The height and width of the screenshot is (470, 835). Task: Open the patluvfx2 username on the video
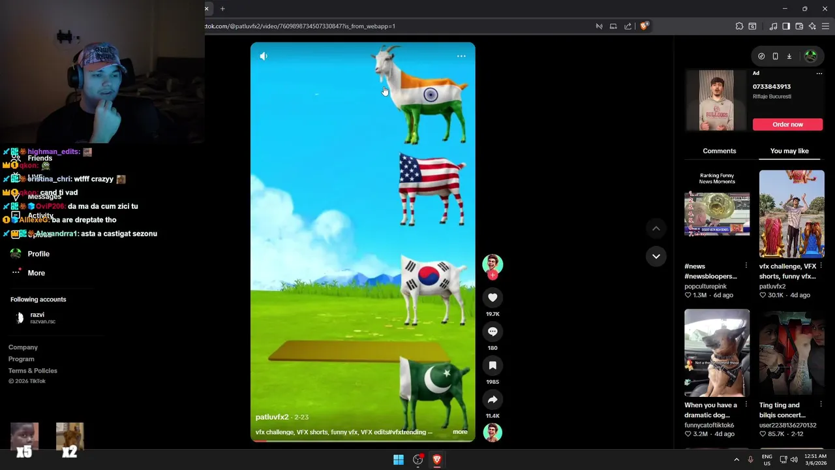click(x=272, y=417)
